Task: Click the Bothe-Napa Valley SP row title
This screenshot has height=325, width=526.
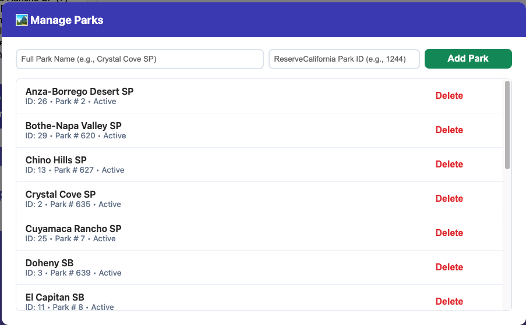Action: 73,126
